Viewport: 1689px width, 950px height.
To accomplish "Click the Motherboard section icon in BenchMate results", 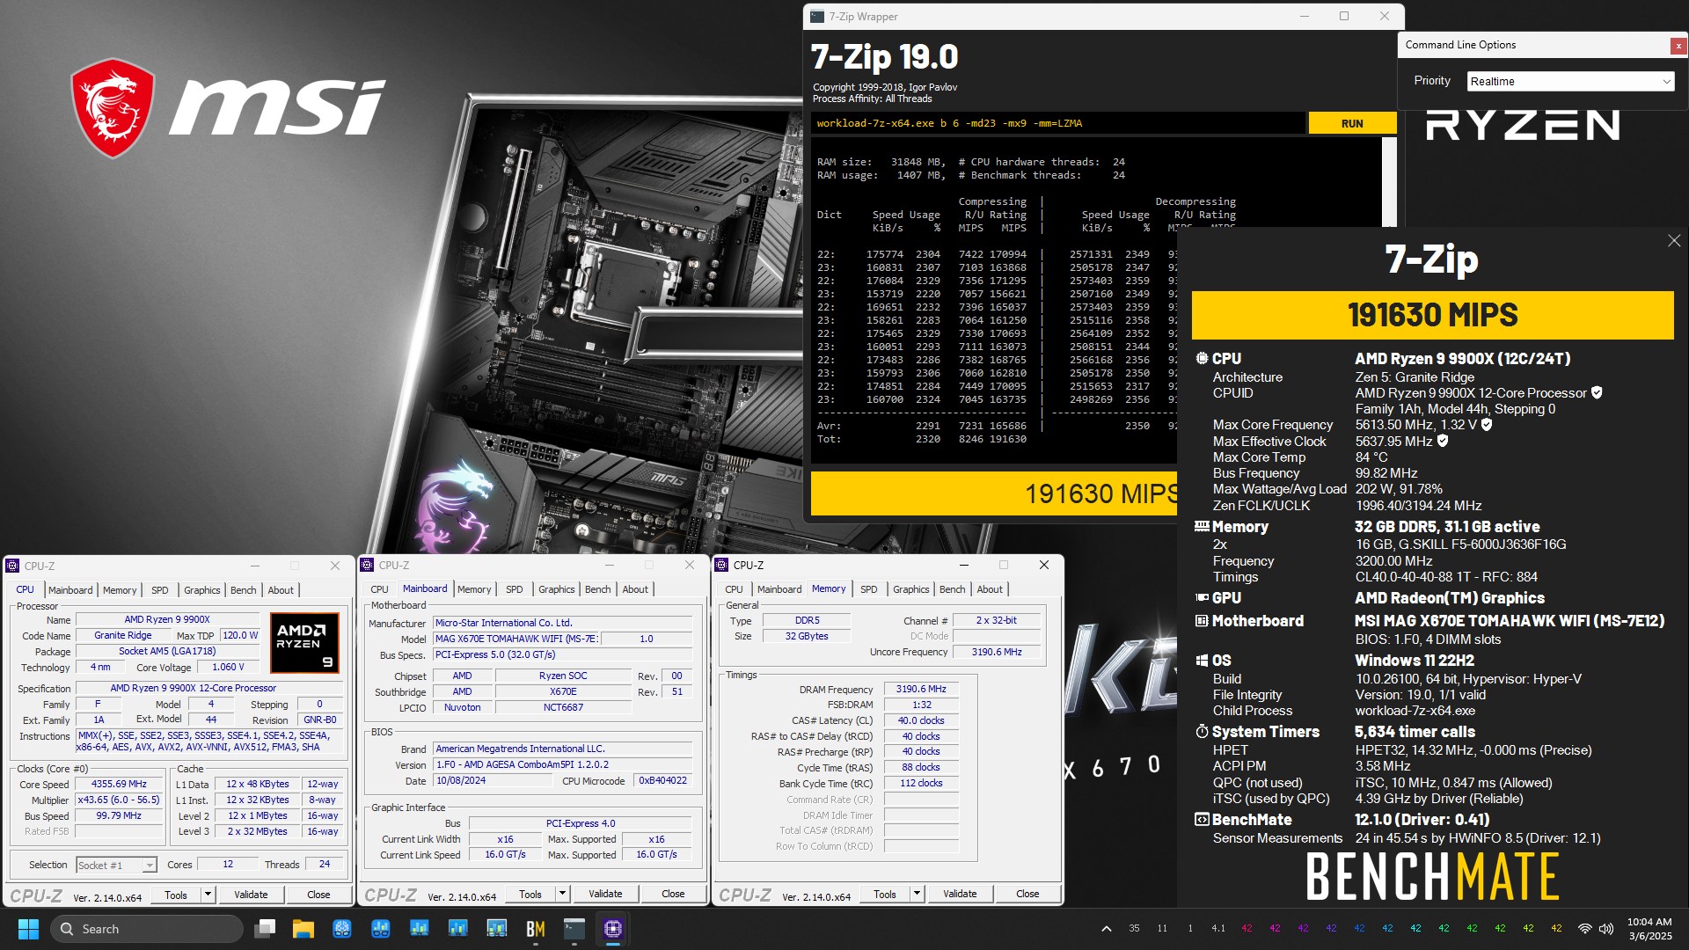I will 1202,621.
